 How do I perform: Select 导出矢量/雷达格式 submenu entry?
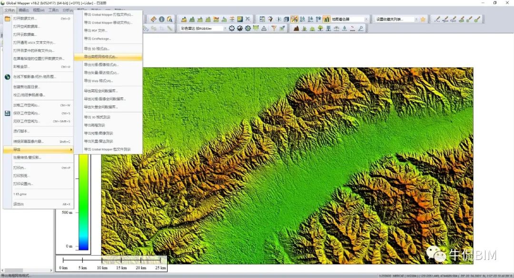pyautogui.click(x=109, y=73)
